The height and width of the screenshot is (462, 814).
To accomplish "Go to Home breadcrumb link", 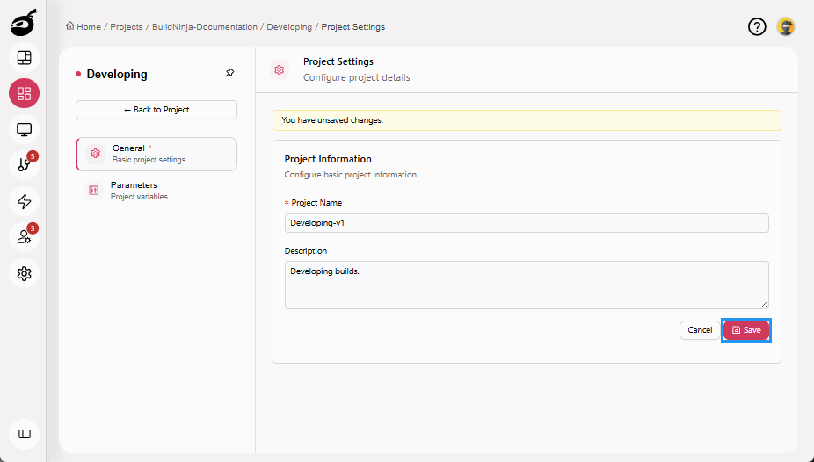I will click(x=89, y=27).
